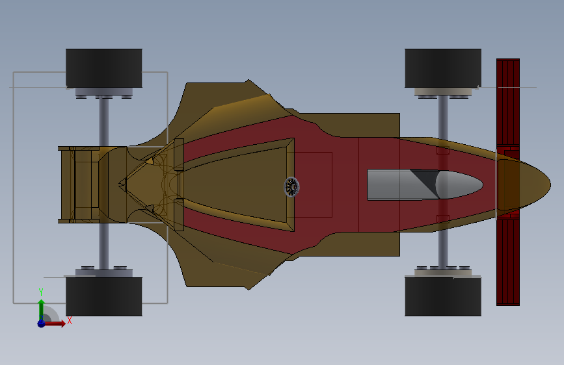This screenshot has width=564, height=365.
Task: Click the red X axis arrow of the triad
Action: (55, 323)
